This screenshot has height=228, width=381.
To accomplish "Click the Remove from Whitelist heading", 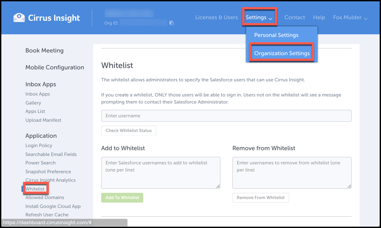I will [263, 148].
